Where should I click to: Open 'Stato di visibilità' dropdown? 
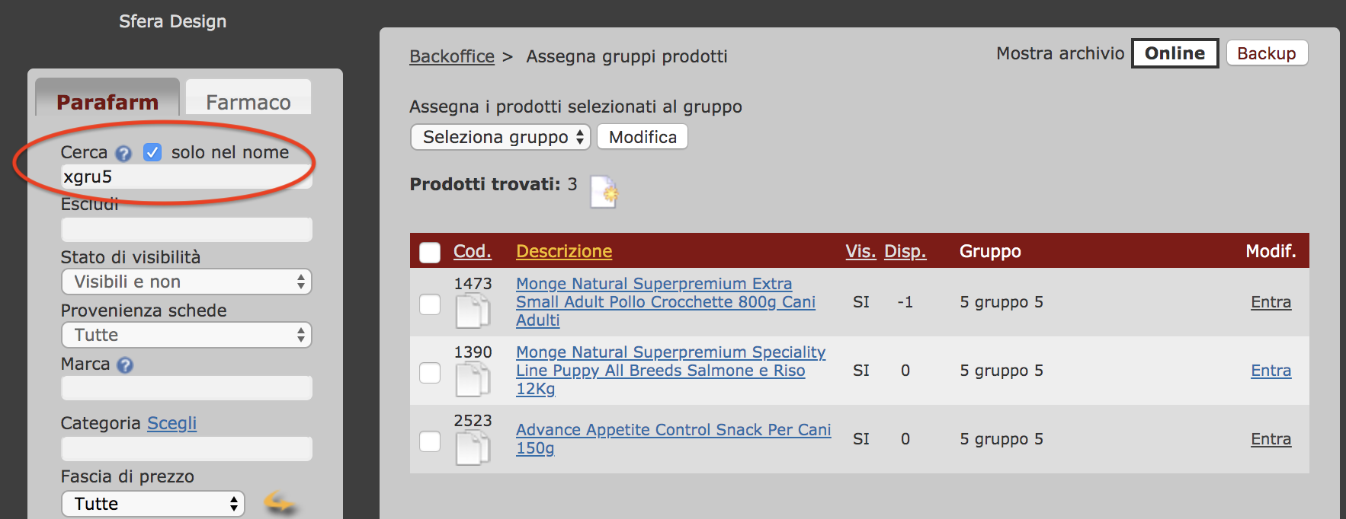point(187,282)
